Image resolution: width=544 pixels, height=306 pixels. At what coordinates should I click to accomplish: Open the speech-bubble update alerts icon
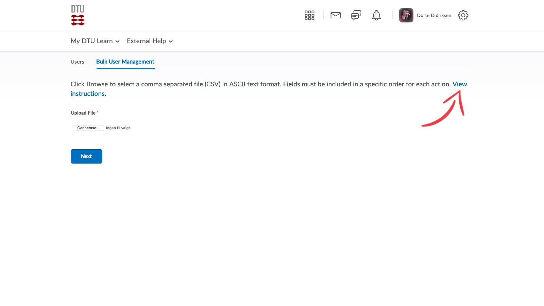pyautogui.click(x=356, y=15)
